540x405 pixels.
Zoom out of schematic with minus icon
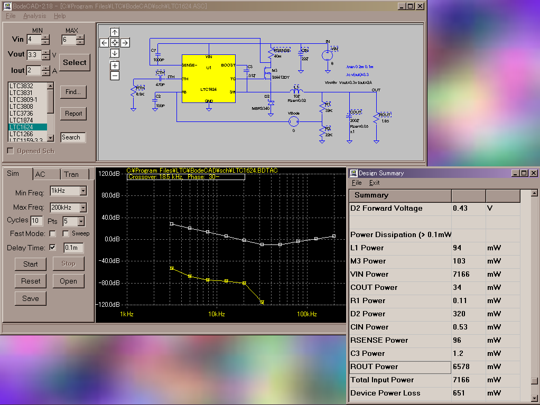[x=115, y=76]
